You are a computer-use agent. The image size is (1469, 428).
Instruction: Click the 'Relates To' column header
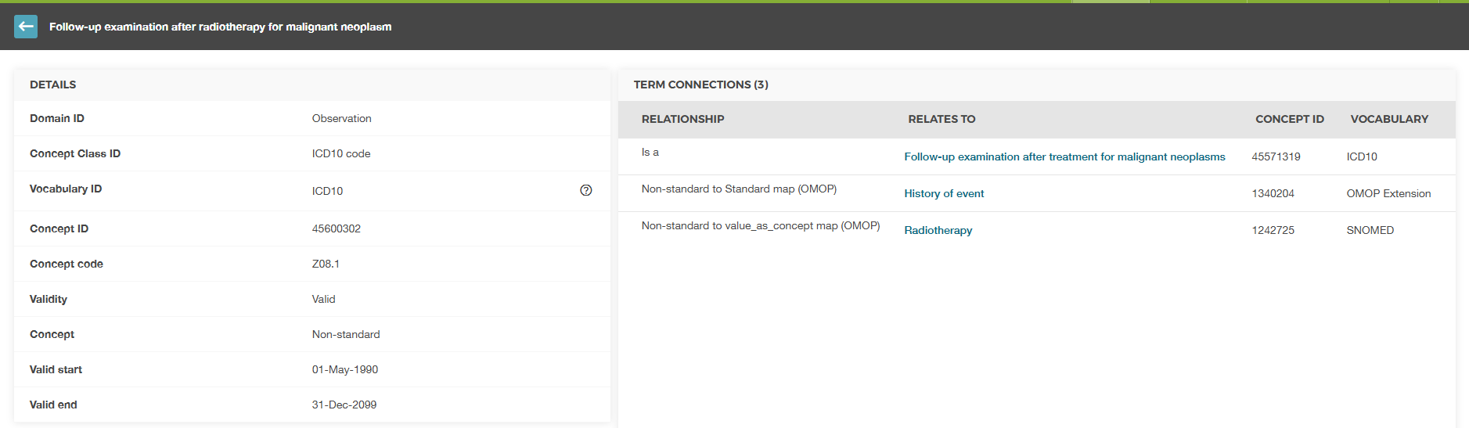(x=942, y=119)
